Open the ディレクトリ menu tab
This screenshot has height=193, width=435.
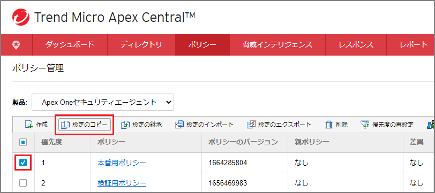141,44
